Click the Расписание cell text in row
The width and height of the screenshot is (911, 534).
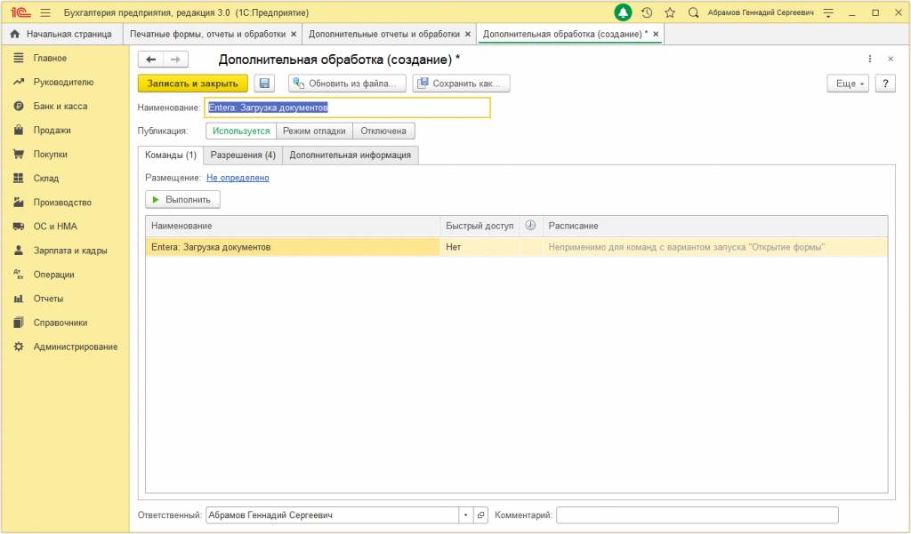click(686, 247)
